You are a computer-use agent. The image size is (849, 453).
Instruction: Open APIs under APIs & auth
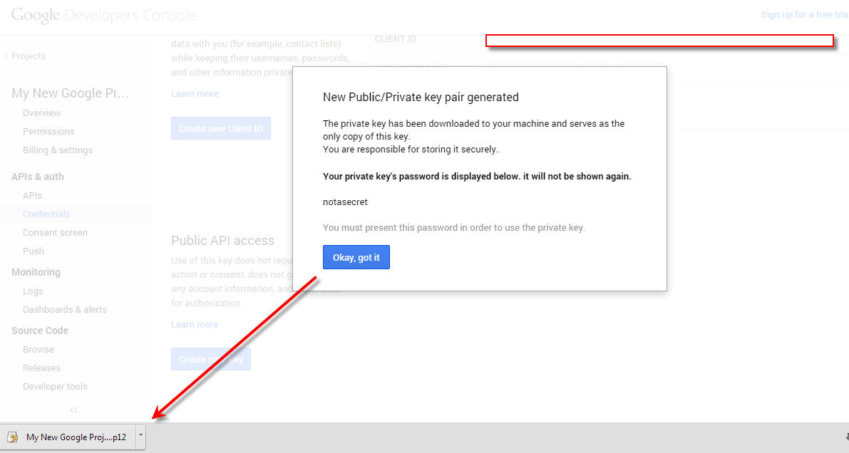(x=33, y=195)
